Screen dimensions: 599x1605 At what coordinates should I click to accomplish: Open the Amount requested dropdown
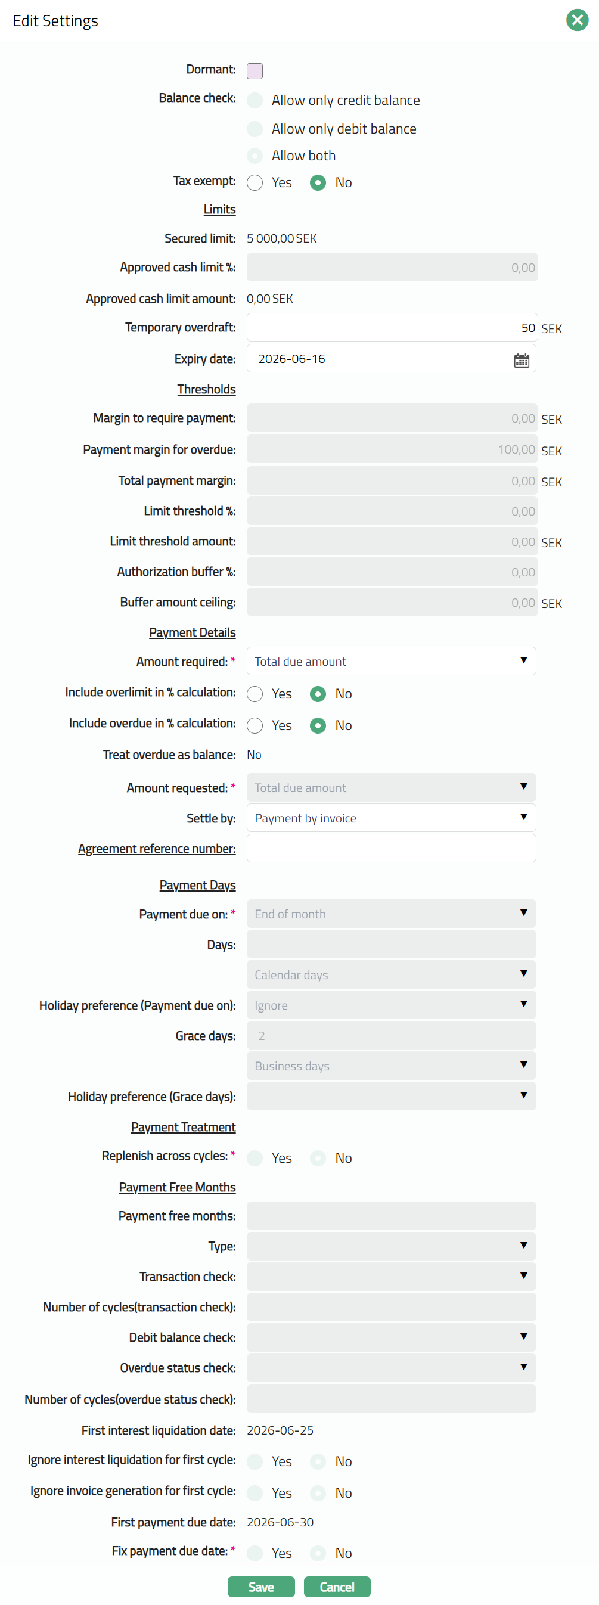pos(391,787)
